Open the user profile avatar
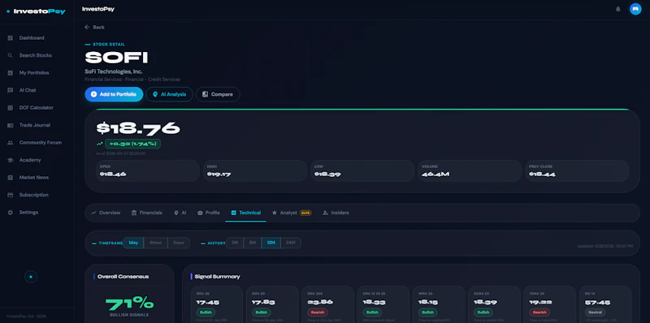 (635, 9)
